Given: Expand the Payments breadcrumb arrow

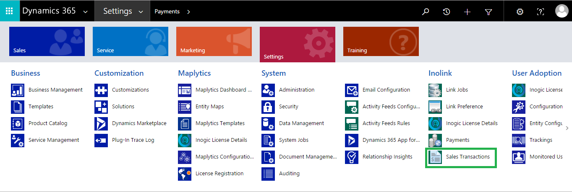Looking at the screenshot, I should [188, 12].
